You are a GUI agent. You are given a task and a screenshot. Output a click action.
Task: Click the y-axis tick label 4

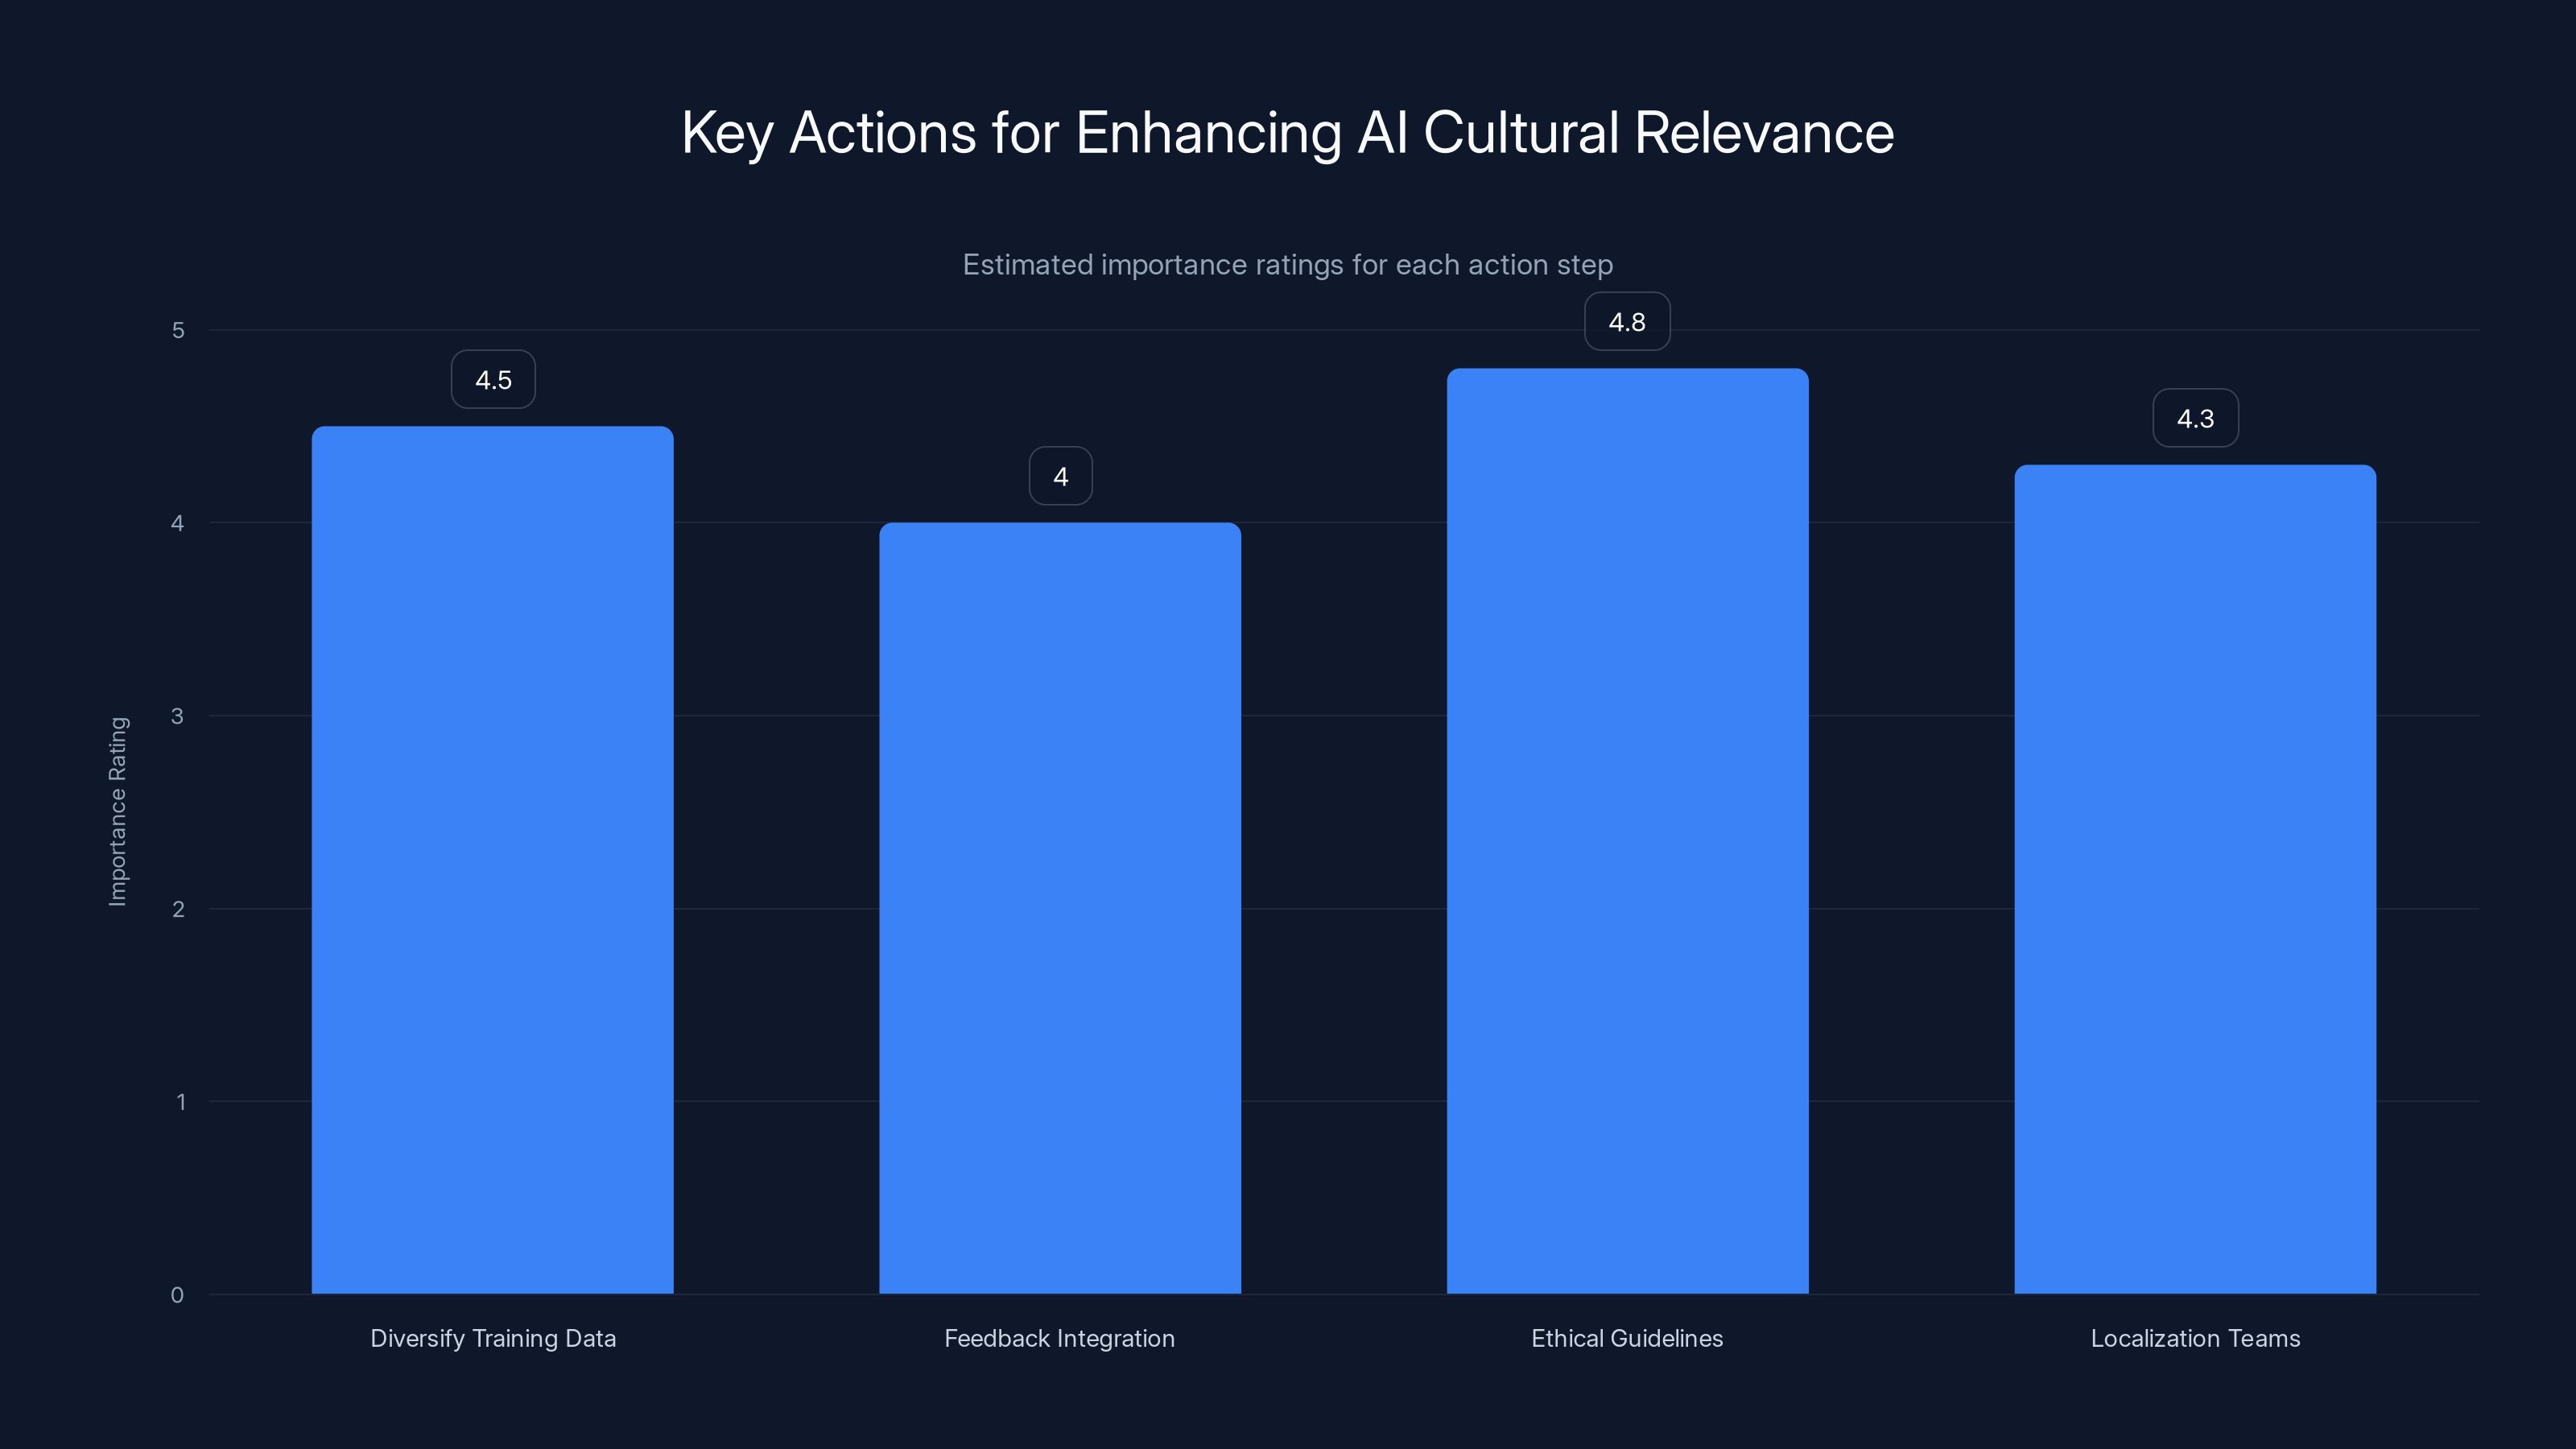tap(178, 523)
